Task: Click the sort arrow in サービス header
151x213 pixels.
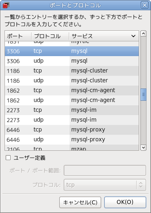Action: 133,36
